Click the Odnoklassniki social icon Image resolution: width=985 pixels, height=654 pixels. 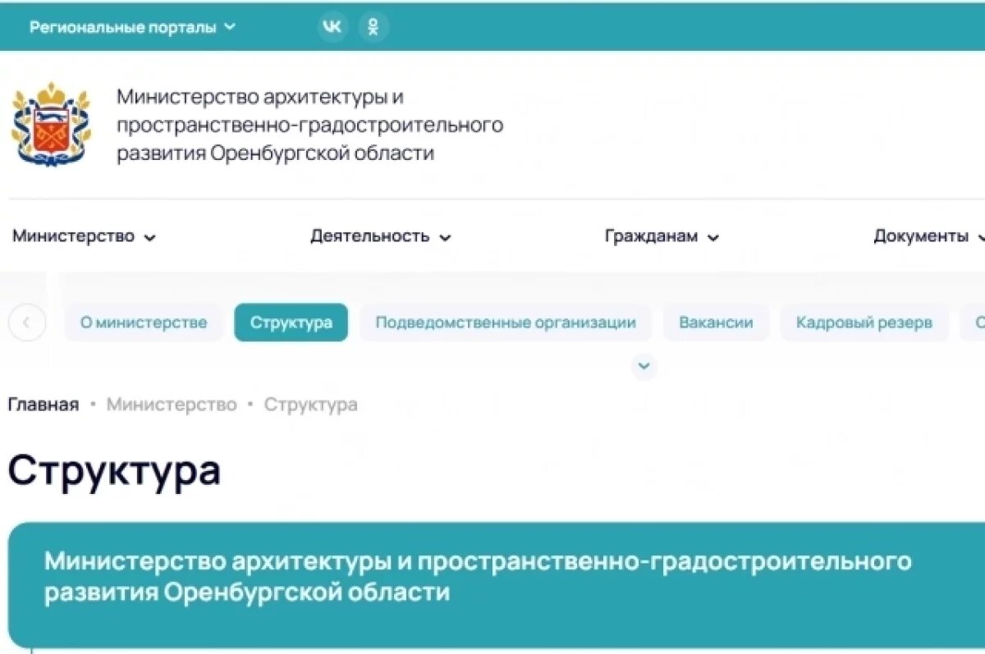click(x=373, y=25)
